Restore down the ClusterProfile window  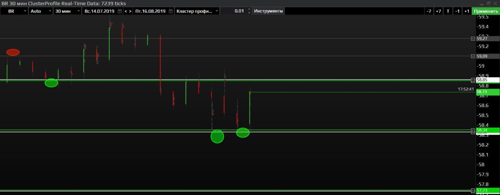point(488,3)
